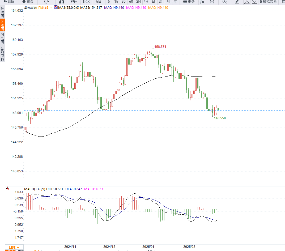The image size is (285, 251).
Task: Click the 158.871 high price marker
Action: [160, 47]
